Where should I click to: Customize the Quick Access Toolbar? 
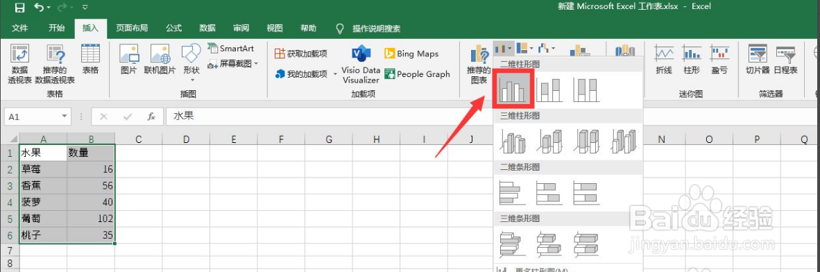coord(85,8)
